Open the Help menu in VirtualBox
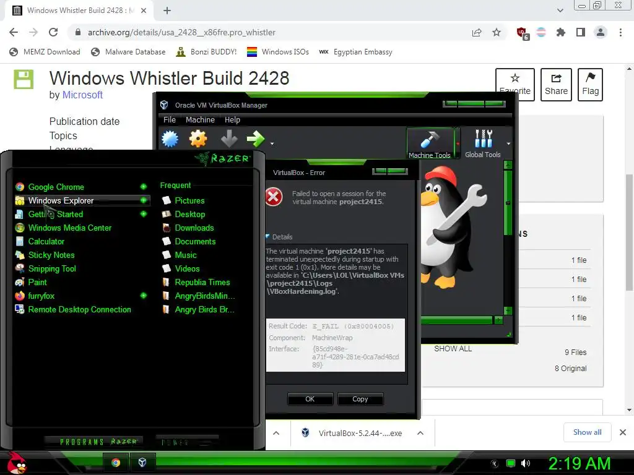This screenshot has height=475, width=634. 233,120
